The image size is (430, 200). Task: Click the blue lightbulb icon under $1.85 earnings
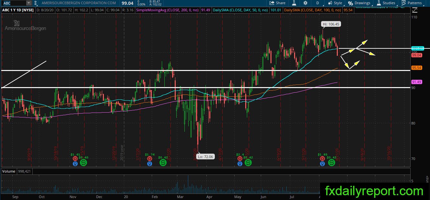(322, 164)
